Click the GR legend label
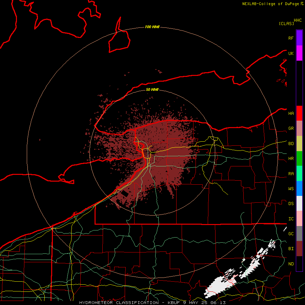305x305 pixels. [x=291, y=128]
